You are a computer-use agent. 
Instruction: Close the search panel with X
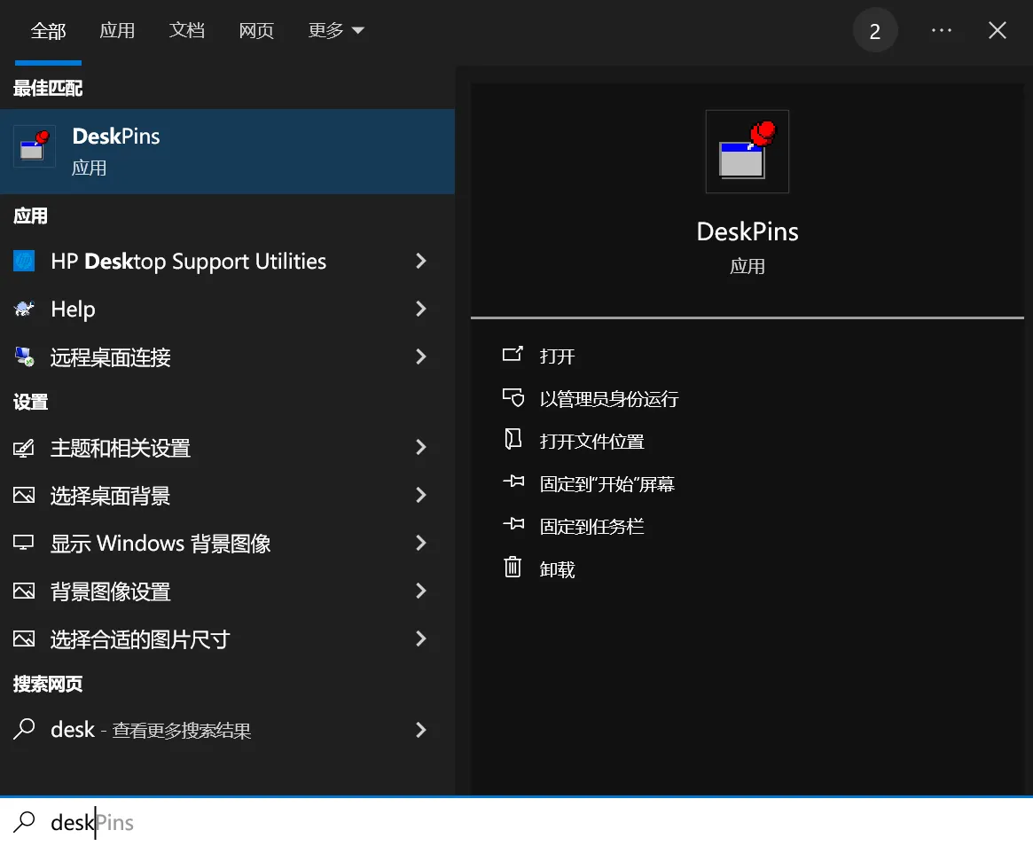997,30
